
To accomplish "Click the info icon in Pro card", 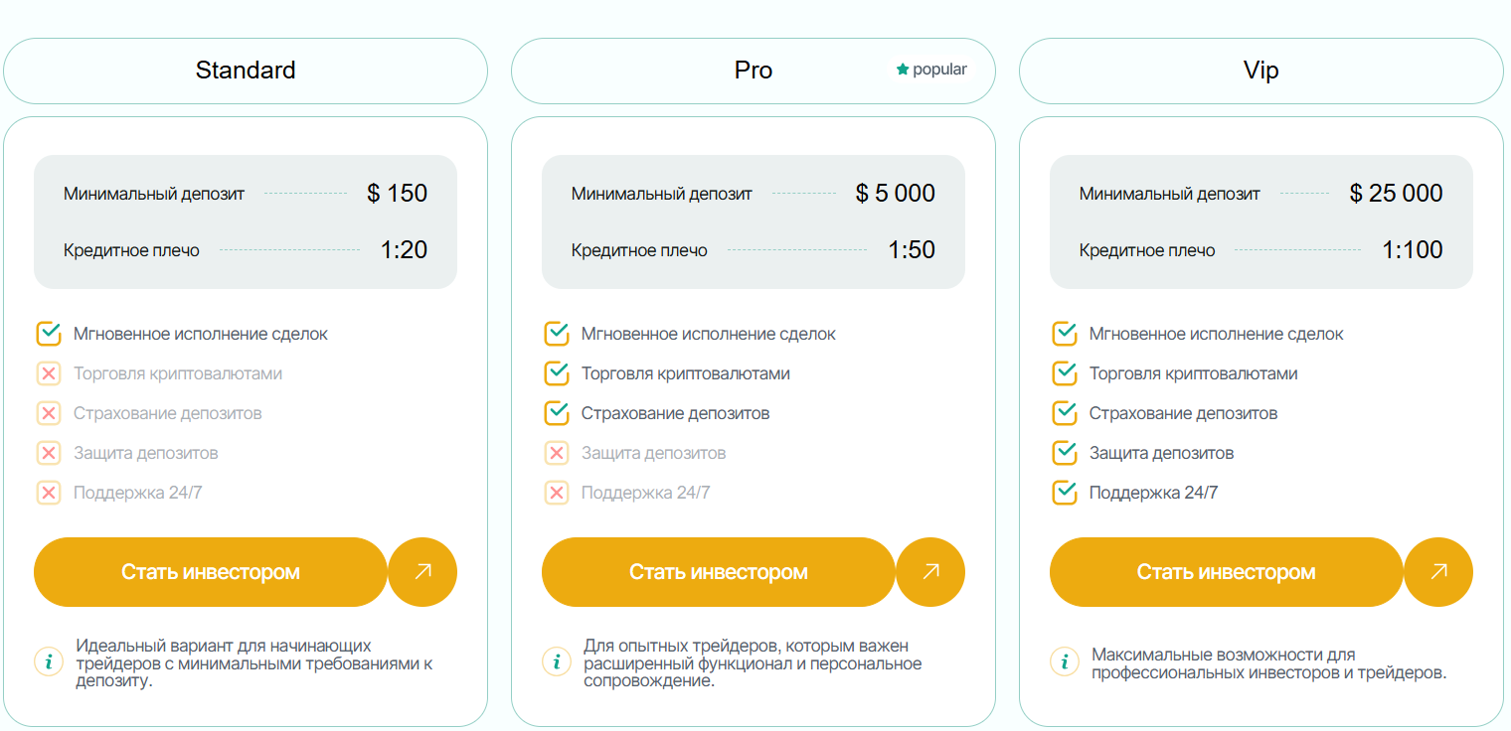I will pyautogui.click(x=557, y=661).
